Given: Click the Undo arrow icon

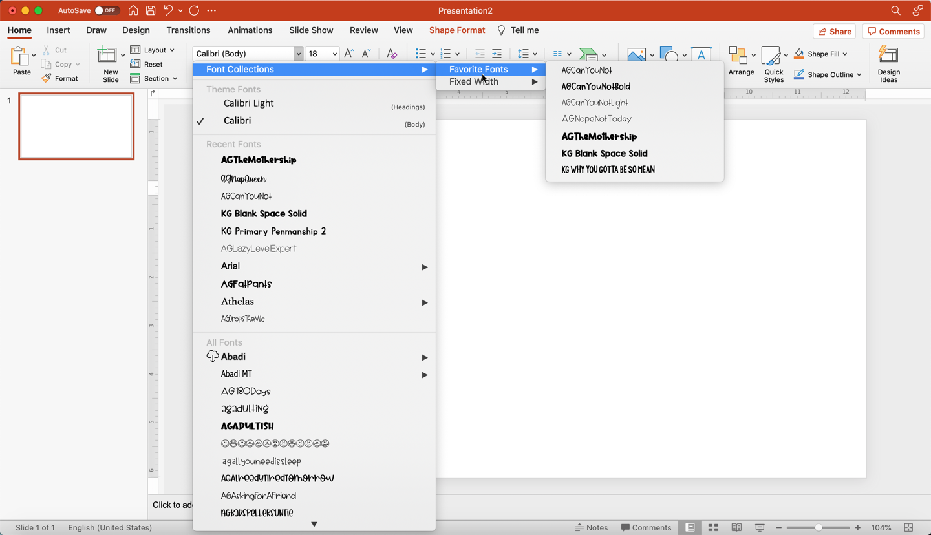Looking at the screenshot, I should point(168,10).
